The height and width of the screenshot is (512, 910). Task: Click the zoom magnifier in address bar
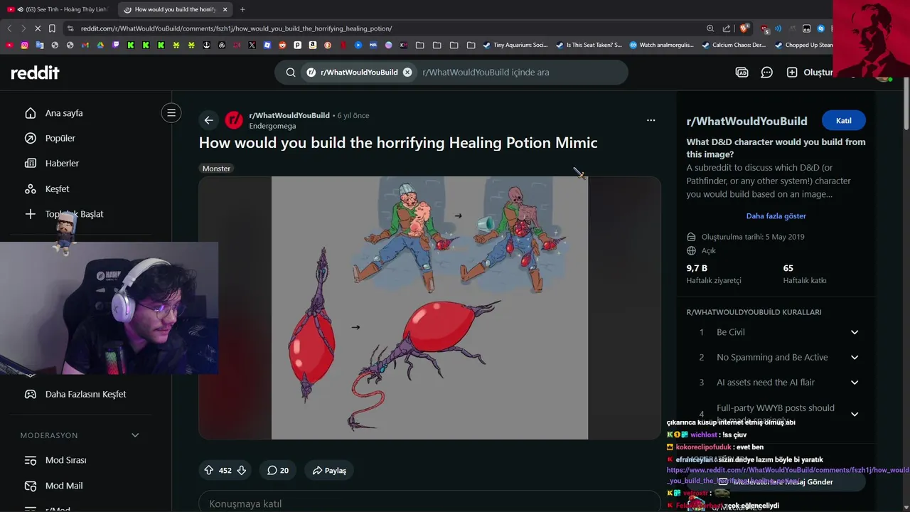pyautogui.click(x=710, y=28)
